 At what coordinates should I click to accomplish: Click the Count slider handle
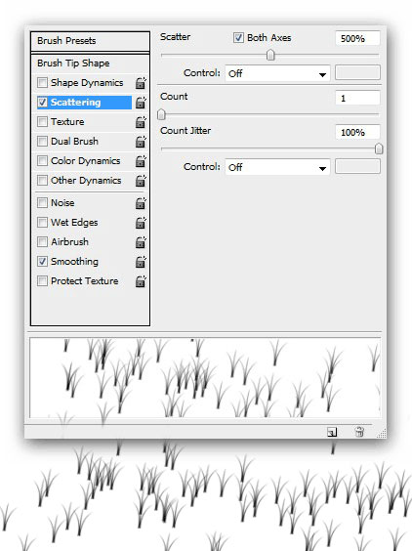point(161,114)
